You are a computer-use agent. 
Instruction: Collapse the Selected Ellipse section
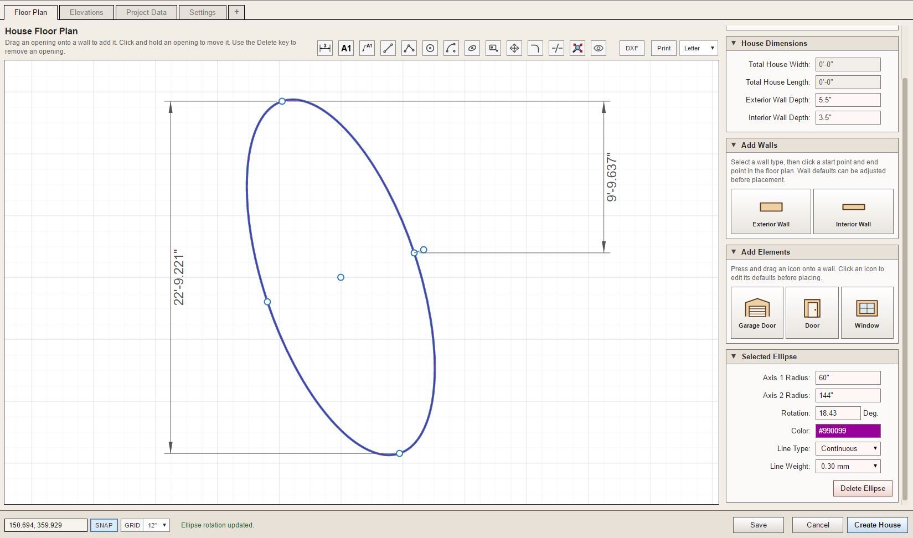(812, 356)
